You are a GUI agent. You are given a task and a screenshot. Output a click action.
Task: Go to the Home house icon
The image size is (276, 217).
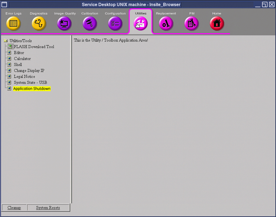click(x=217, y=24)
